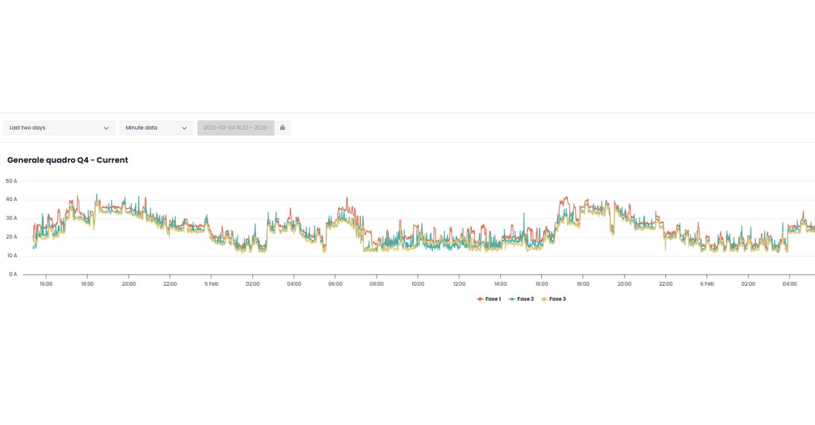Click the greyed-out date range field
The height and width of the screenshot is (425, 815).
(x=235, y=128)
